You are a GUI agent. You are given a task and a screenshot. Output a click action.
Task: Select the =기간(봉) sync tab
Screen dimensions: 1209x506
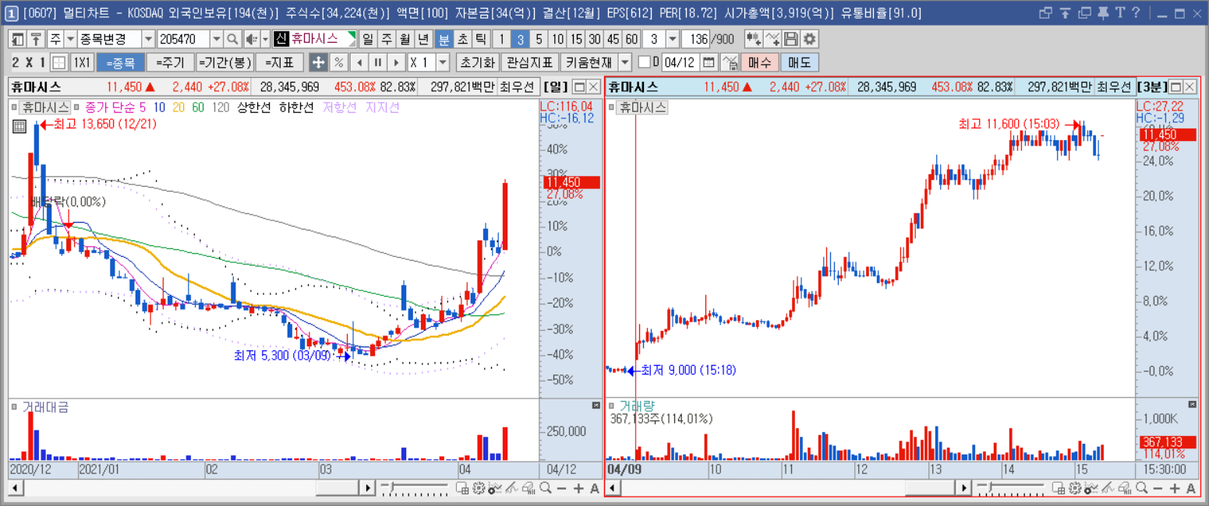[224, 62]
